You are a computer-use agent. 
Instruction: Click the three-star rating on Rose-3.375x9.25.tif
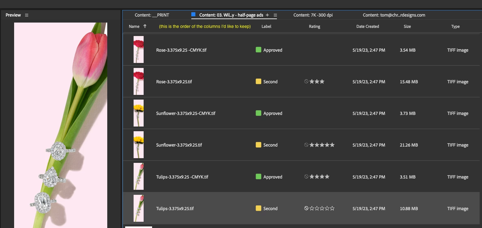pos(317,81)
